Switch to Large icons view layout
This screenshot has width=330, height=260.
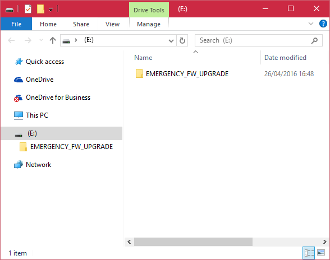321,252
